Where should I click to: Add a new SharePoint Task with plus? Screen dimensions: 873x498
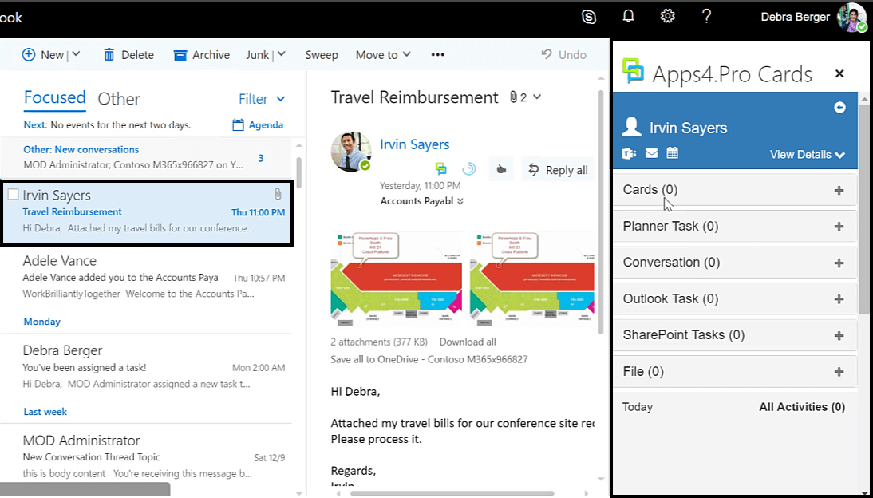click(839, 335)
